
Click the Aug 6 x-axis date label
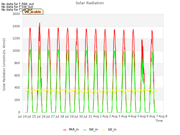(x=144, y=116)
